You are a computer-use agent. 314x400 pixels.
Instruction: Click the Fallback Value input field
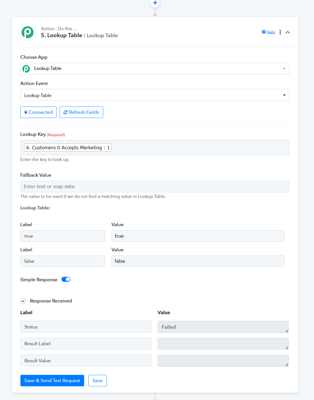tap(155, 186)
